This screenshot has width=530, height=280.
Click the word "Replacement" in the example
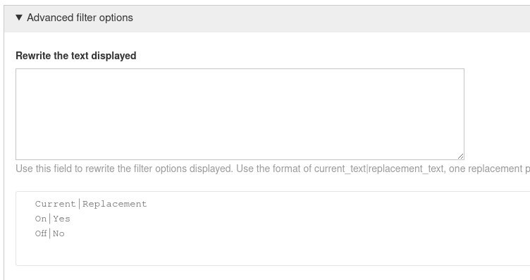click(115, 204)
